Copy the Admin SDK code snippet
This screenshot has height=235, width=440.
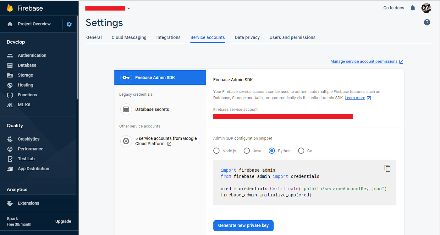[388, 168]
